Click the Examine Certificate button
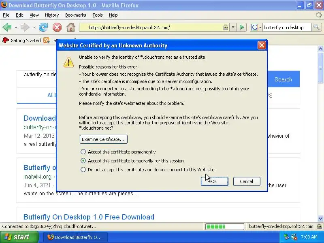The height and width of the screenshot is (243, 324). point(104,139)
